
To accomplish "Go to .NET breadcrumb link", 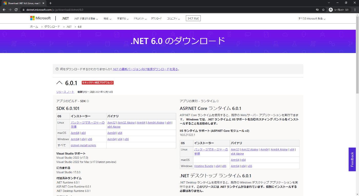I will (69, 27).
